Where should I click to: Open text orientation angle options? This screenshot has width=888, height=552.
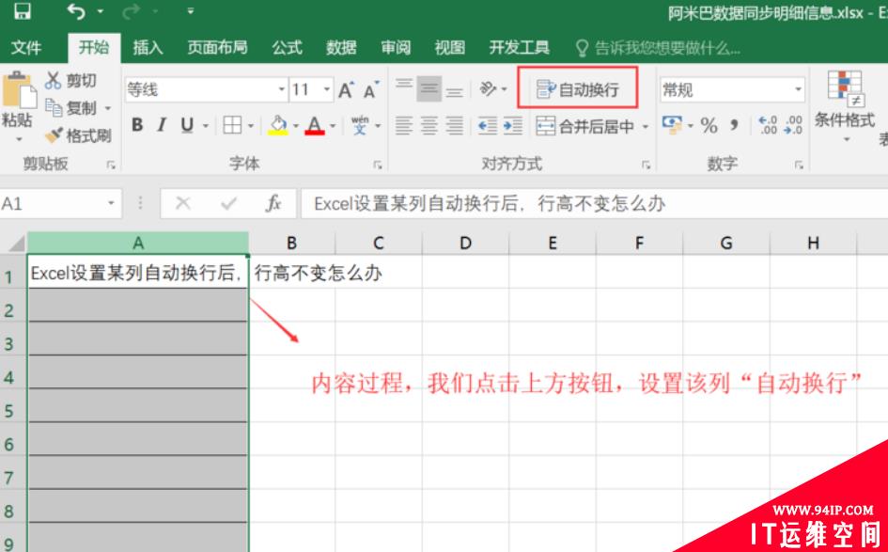(492, 89)
